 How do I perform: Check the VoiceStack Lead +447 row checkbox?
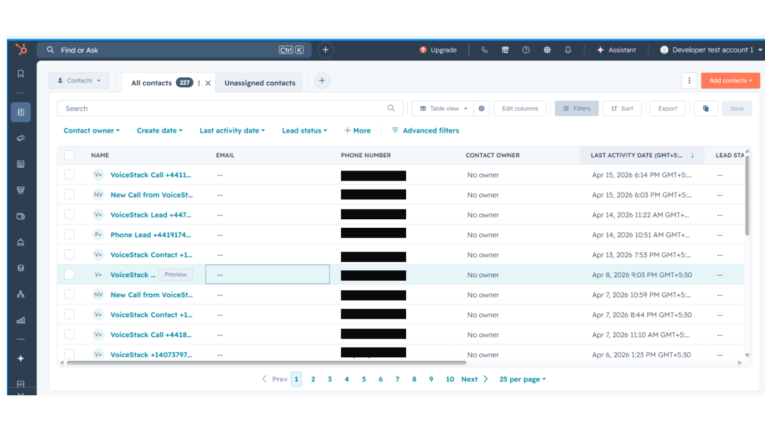tap(69, 215)
